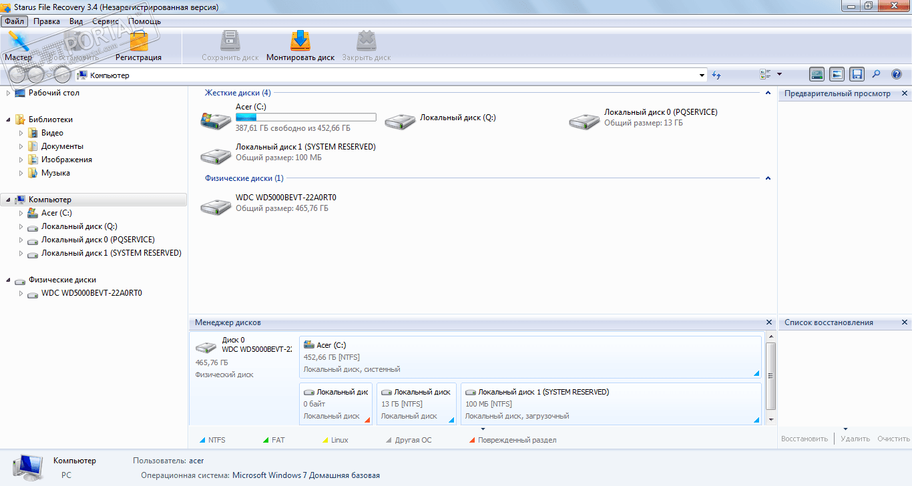Click the Компьютер icon in the status bar
Screen dimensions: 912x486
pos(27,467)
